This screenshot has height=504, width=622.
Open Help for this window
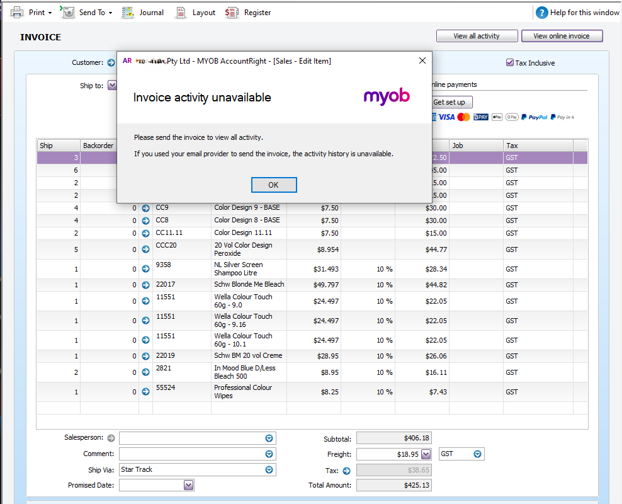577,12
